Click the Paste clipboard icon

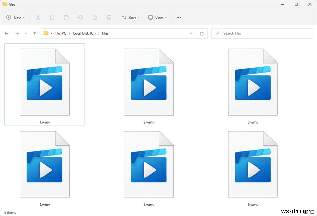(x=66, y=17)
